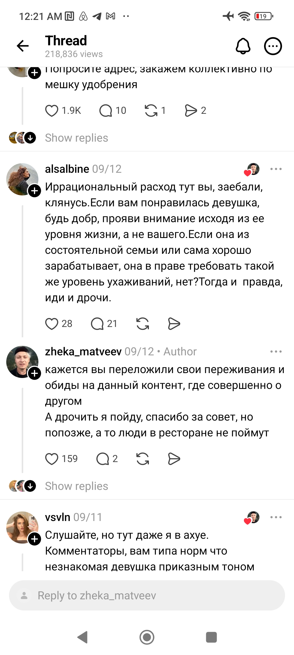This screenshot has width=294, height=655.
Task: Tap the back arrow in Thread header
Action: pyautogui.click(x=23, y=46)
